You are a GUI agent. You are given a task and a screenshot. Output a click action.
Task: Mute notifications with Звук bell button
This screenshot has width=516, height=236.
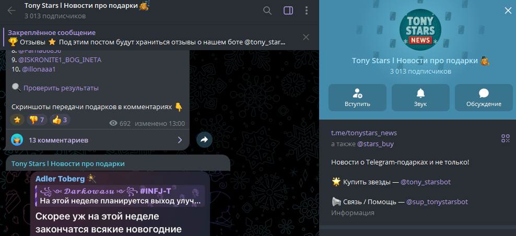pyautogui.click(x=420, y=98)
